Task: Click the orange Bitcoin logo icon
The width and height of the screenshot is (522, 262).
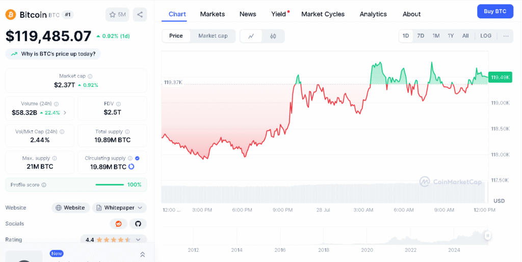Action: click(11, 15)
